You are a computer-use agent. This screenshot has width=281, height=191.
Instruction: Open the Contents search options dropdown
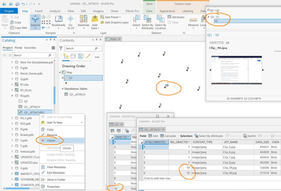(100, 49)
